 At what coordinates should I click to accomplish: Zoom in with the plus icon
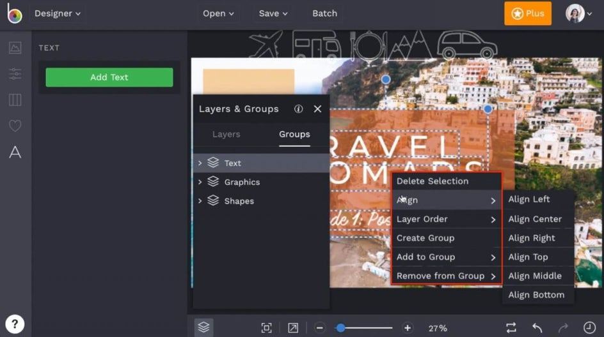click(407, 328)
